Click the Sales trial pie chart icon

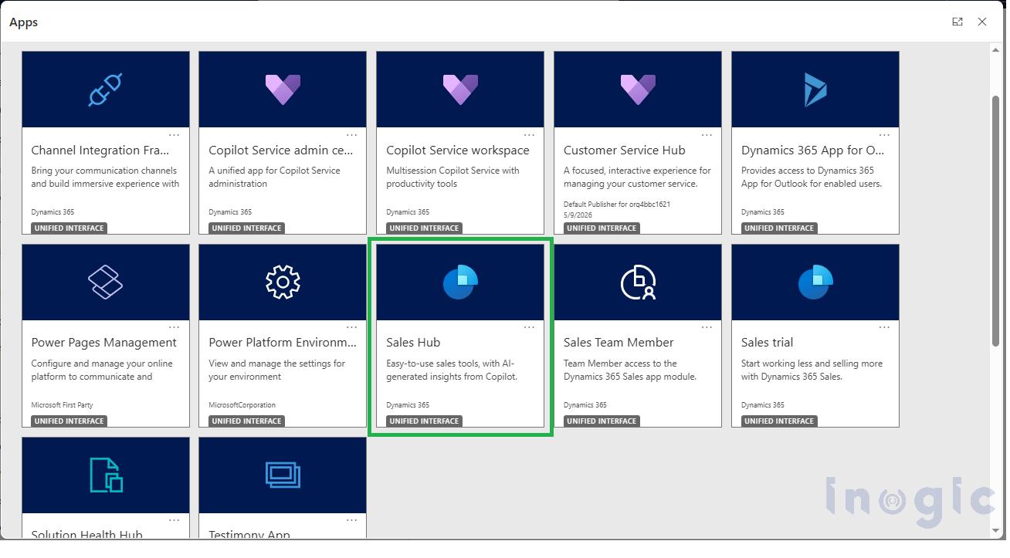[x=815, y=282]
